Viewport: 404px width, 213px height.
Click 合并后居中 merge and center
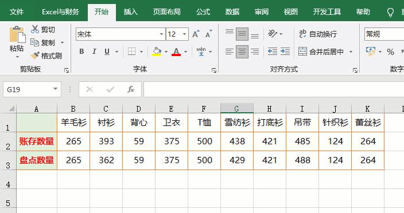click(x=321, y=52)
